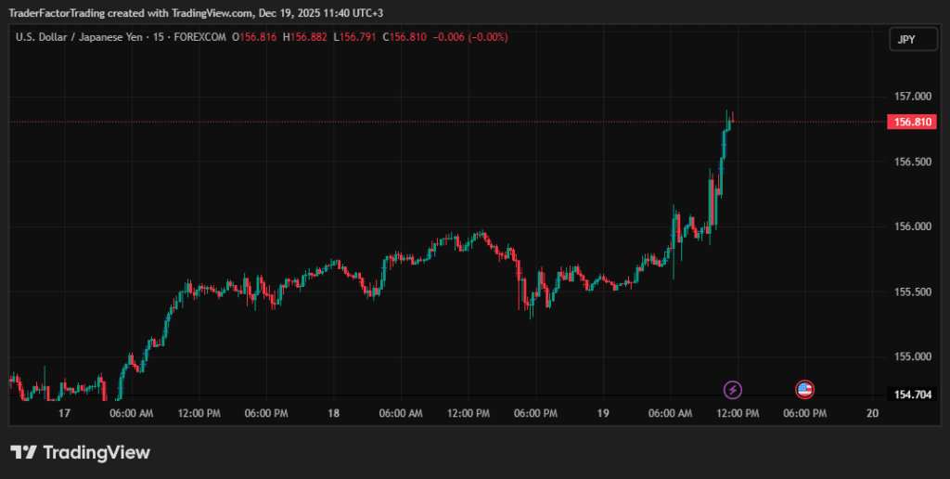
Task: Click the open value O156.816
Action: pyautogui.click(x=254, y=37)
